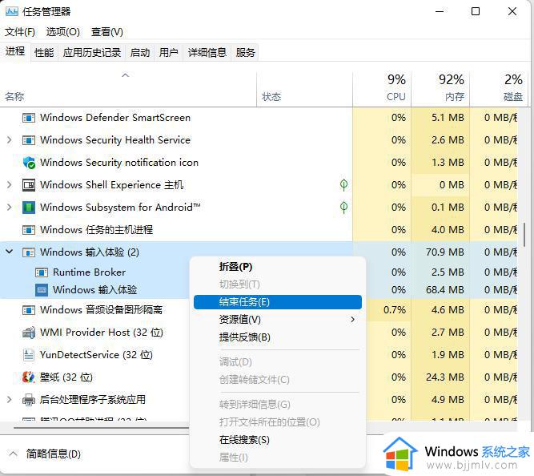Click the Windows Shell Experience host icon
Viewport: 534px width, 476px height.
click(29, 185)
